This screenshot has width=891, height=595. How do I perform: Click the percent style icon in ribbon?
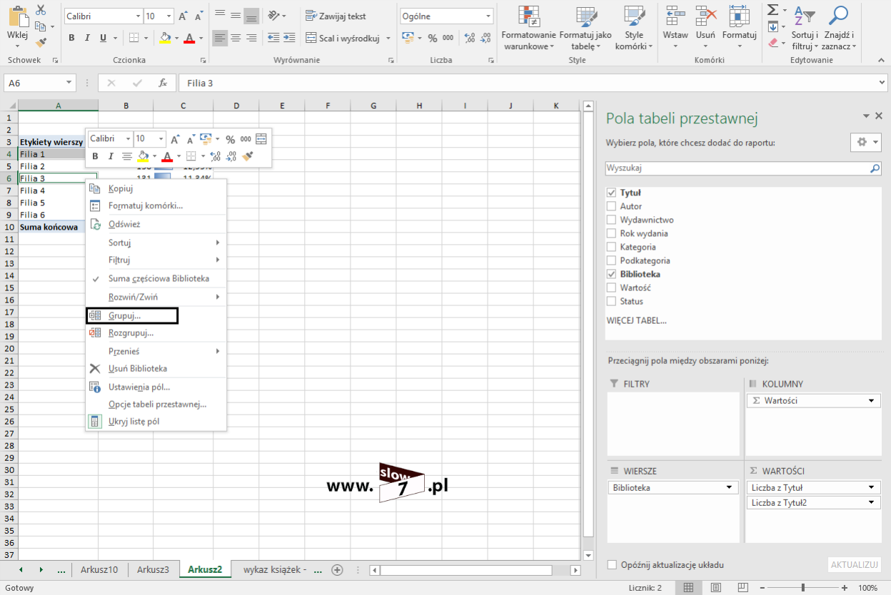coord(432,38)
